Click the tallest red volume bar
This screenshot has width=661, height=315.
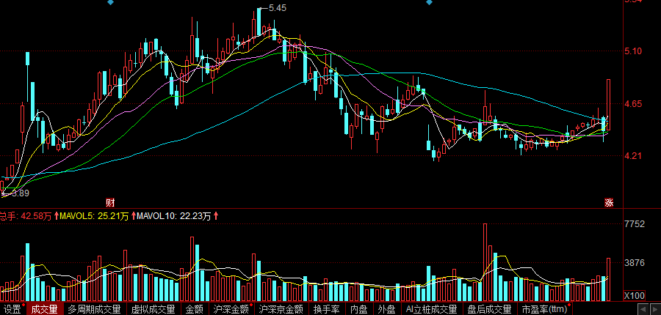click(x=485, y=262)
